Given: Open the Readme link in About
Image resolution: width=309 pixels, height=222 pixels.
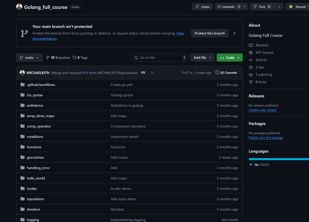Looking at the screenshot, I should tap(259, 45).
